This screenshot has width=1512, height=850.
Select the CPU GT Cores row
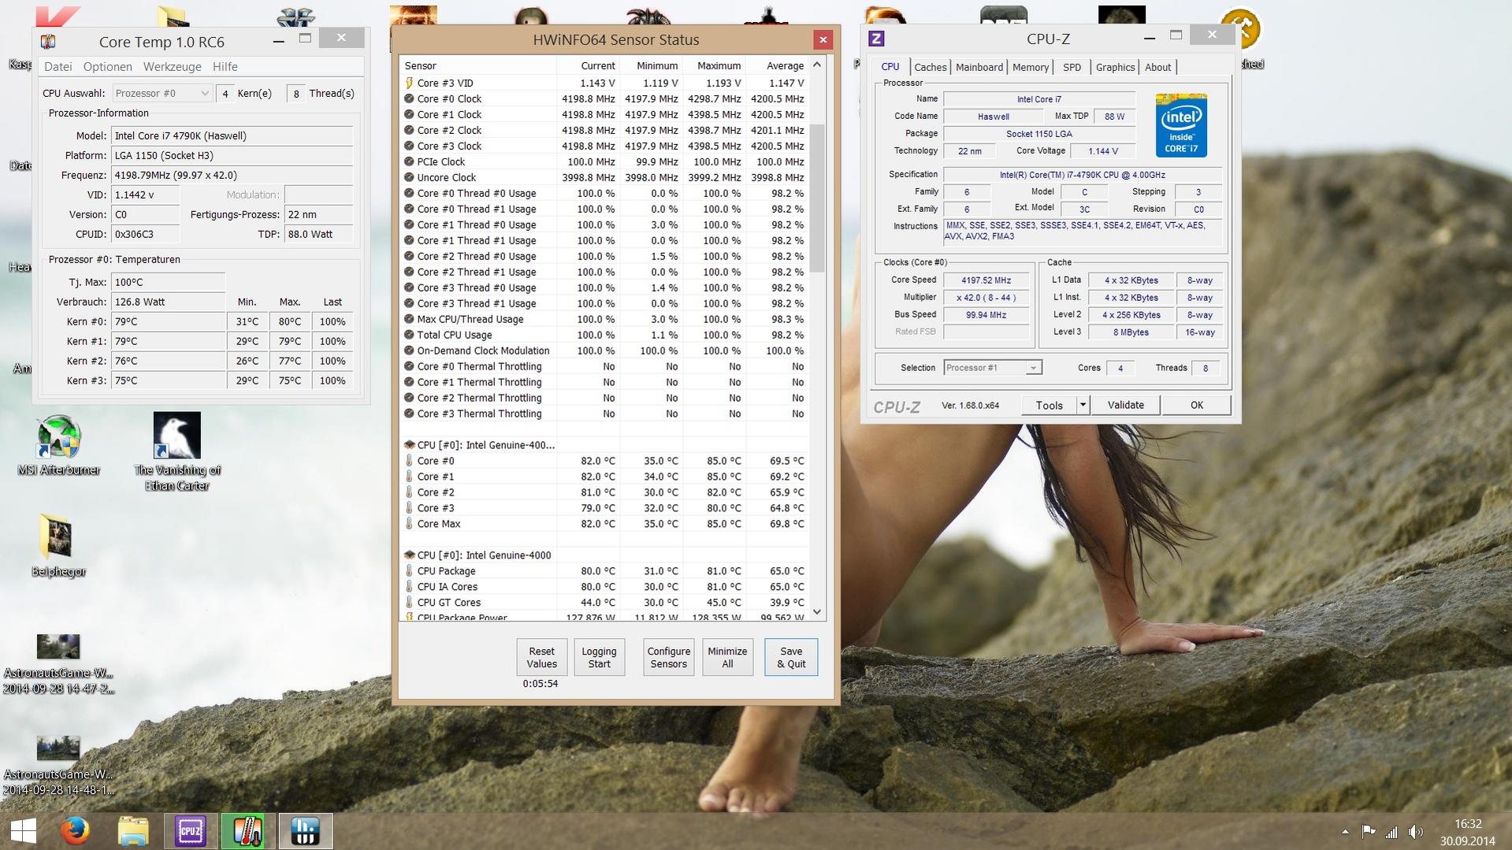coord(604,603)
